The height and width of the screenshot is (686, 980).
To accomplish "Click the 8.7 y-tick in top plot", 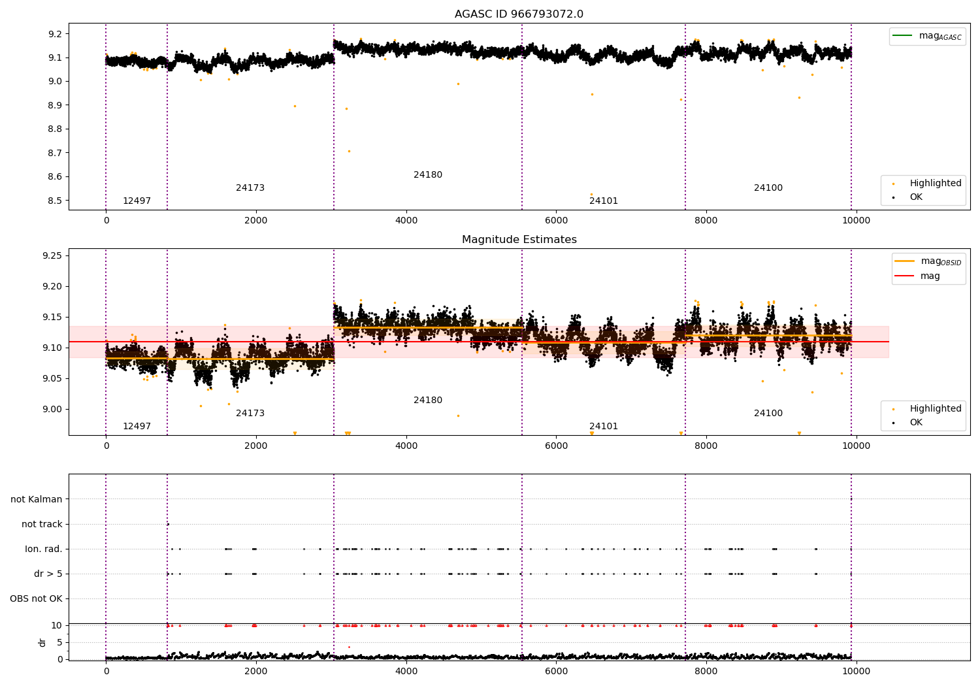I will (x=56, y=153).
